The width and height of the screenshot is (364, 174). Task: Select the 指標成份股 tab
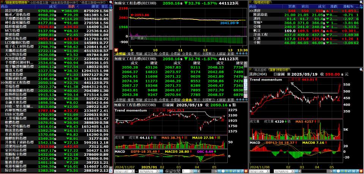[262, 2]
